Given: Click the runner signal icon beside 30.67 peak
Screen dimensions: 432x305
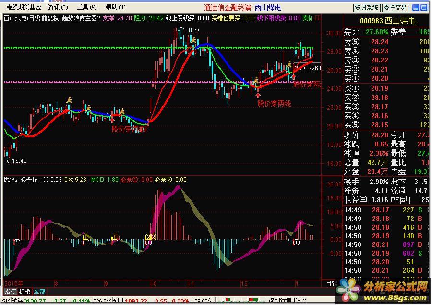Looking at the screenshot, I should coord(194,40).
